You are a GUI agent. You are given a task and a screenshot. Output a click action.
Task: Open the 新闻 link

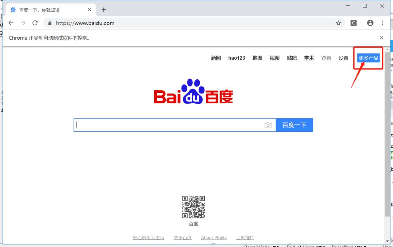pos(216,58)
